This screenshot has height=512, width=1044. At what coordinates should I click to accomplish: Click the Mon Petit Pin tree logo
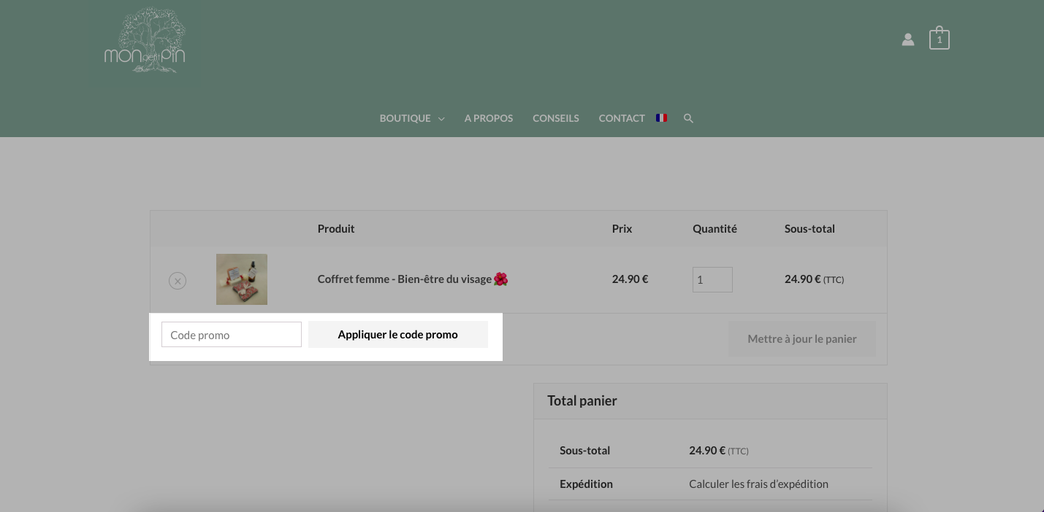[145, 40]
